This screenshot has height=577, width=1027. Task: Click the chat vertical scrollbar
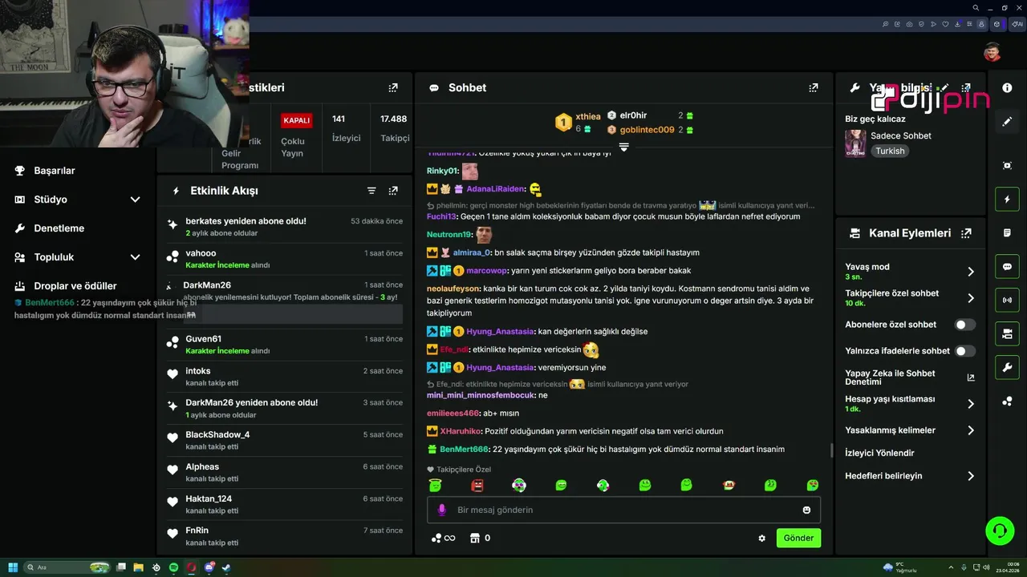[x=831, y=450]
